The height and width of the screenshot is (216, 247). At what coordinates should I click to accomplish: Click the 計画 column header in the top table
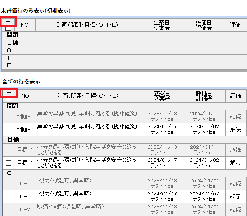click(88, 25)
